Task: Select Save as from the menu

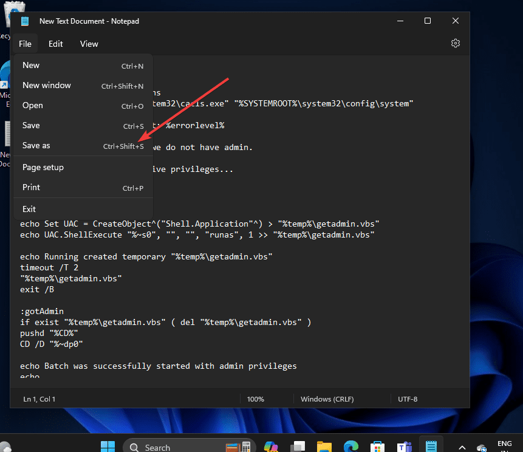Action: pyautogui.click(x=83, y=145)
